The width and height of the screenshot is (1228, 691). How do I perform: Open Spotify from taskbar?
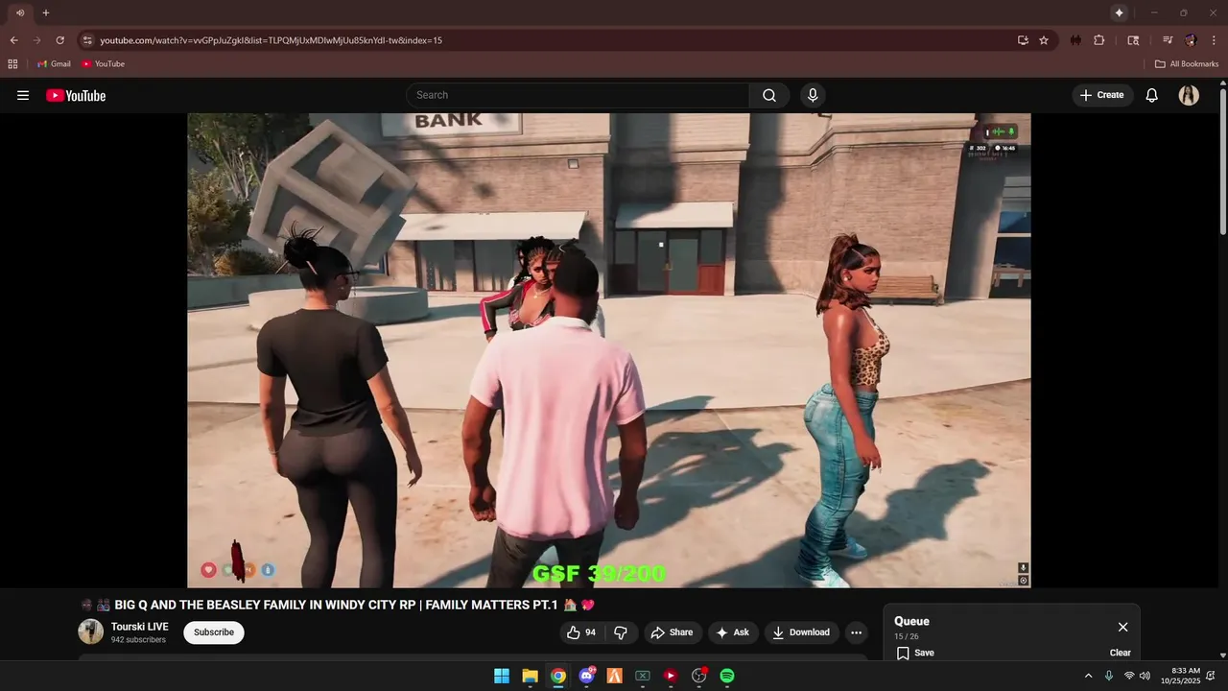click(x=727, y=676)
